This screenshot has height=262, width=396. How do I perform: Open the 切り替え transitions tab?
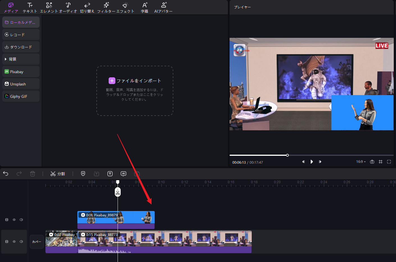[87, 8]
